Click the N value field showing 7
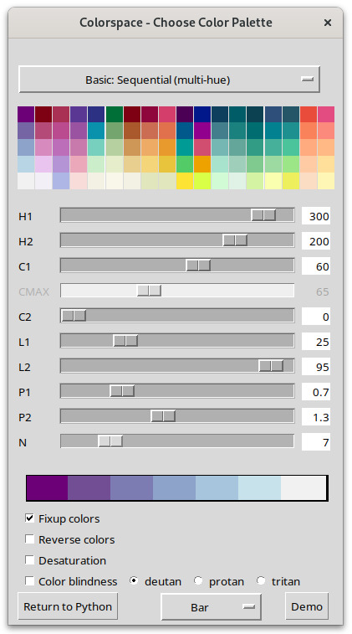Viewport: 352px width, 634px height. (316, 442)
